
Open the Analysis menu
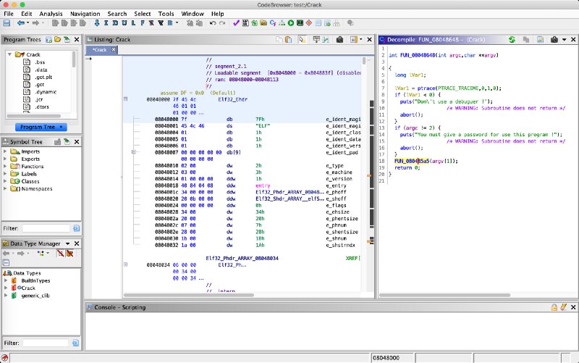coord(51,13)
